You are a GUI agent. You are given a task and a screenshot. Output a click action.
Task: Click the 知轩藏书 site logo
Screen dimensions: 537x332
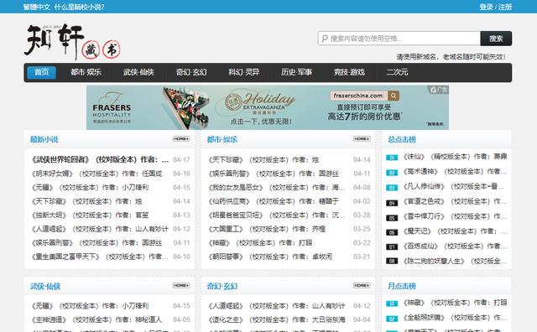(73, 42)
